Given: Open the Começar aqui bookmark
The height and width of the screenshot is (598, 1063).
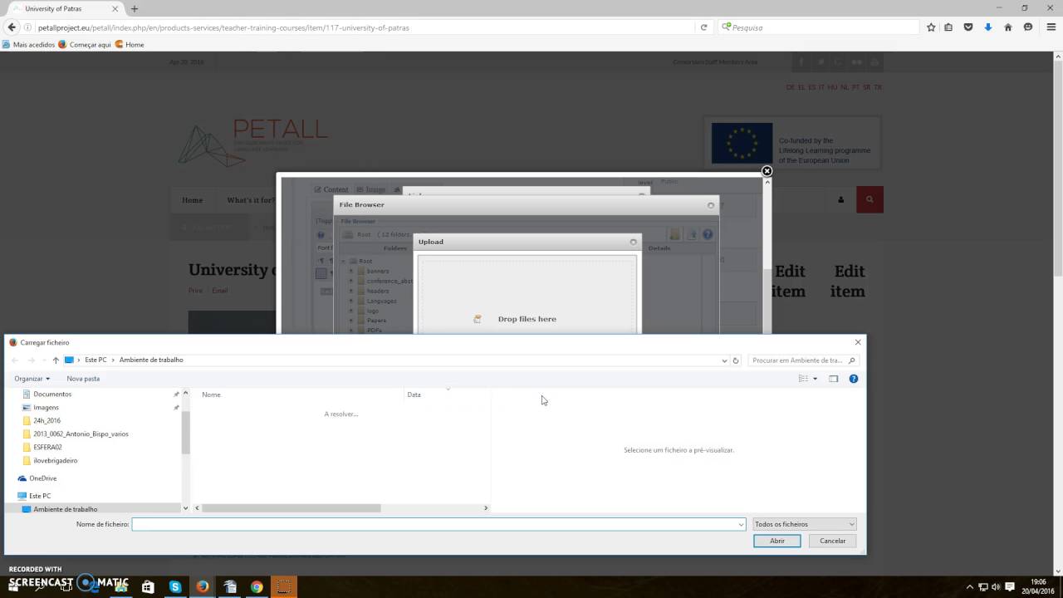Looking at the screenshot, I should [85, 45].
